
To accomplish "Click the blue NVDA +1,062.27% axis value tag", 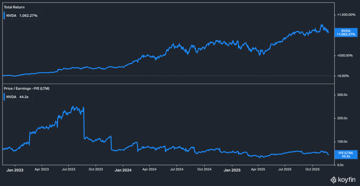I will (346, 32).
